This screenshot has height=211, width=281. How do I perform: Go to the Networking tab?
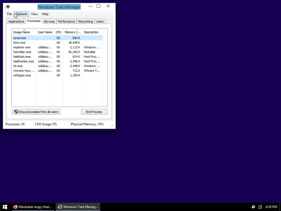(86, 21)
